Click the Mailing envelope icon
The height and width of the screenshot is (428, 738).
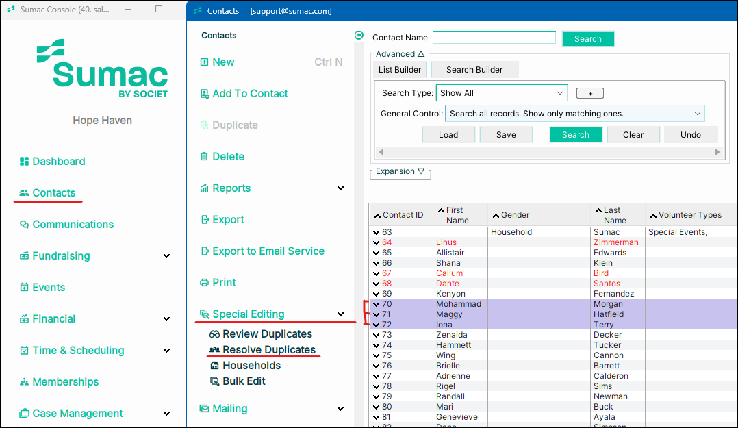pos(204,409)
